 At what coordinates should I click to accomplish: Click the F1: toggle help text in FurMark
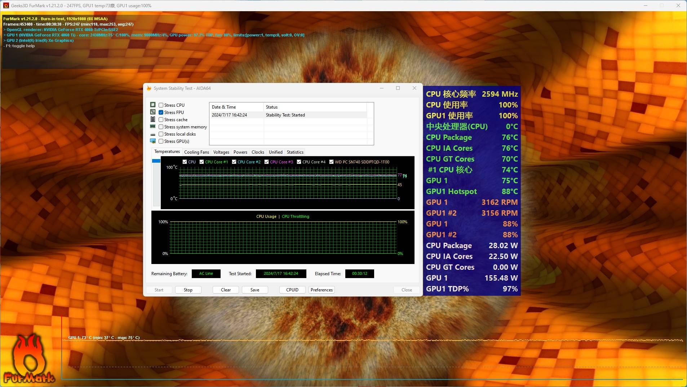point(19,46)
